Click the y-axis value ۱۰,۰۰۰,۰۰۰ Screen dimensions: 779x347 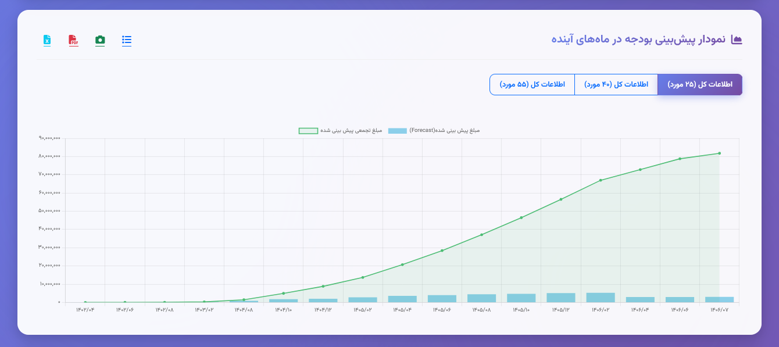50,284
